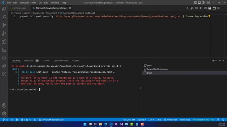Open the PowerShell terminal icon in the activity bar
The width and height of the screenshot is (227, 127).
coord(4,50)
